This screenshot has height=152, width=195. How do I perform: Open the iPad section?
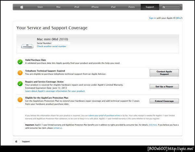tap(113, 7)
